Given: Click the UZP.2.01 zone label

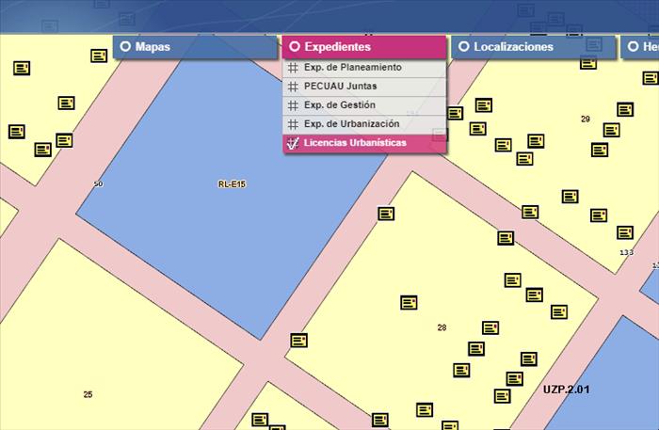Looking at the screenshot, I should [x=565, y=389].
